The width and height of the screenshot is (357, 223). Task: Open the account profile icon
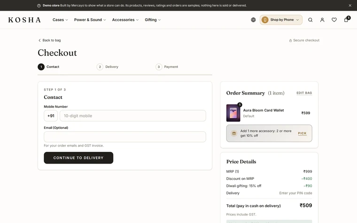click(322, 20)
